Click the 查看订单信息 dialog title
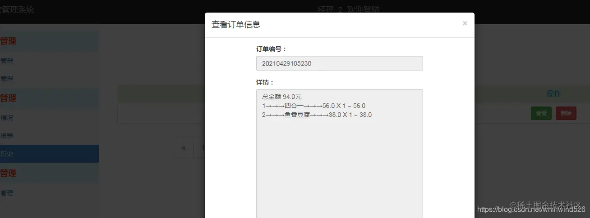The height and width of the screenshot is (218, 590). 236,24
